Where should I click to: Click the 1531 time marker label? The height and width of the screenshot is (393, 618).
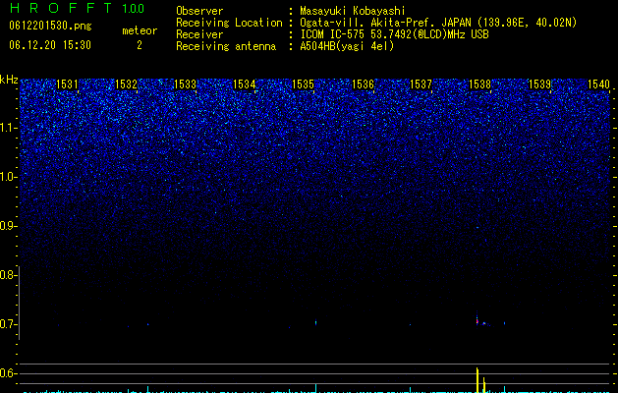point(67,84)
